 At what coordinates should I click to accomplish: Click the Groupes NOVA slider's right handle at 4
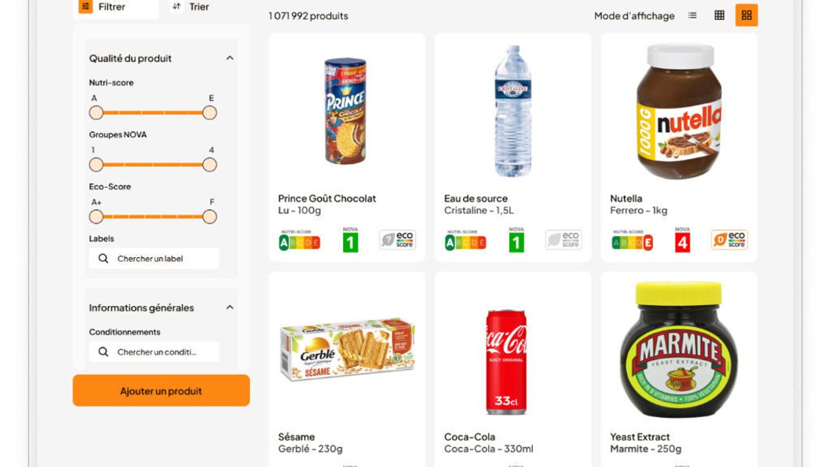[x=209, y=165]
